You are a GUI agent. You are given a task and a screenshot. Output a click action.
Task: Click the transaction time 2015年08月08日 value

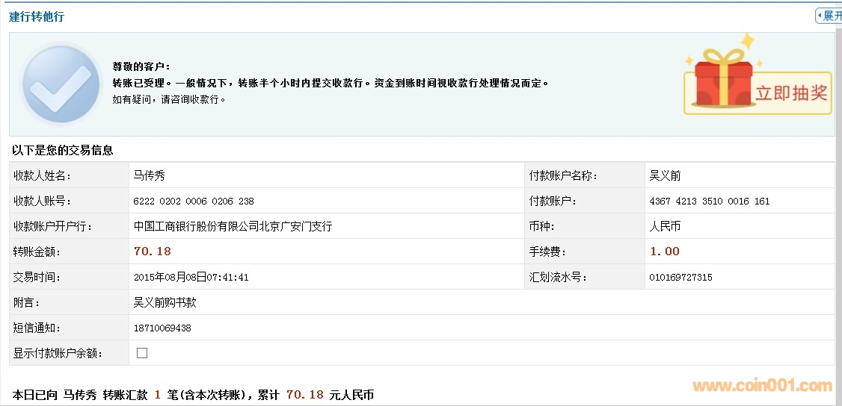point(191,277)
